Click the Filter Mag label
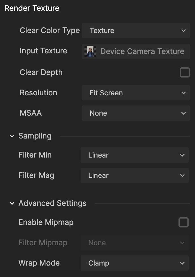Viewport: 195px width, 277px height. 37,175
